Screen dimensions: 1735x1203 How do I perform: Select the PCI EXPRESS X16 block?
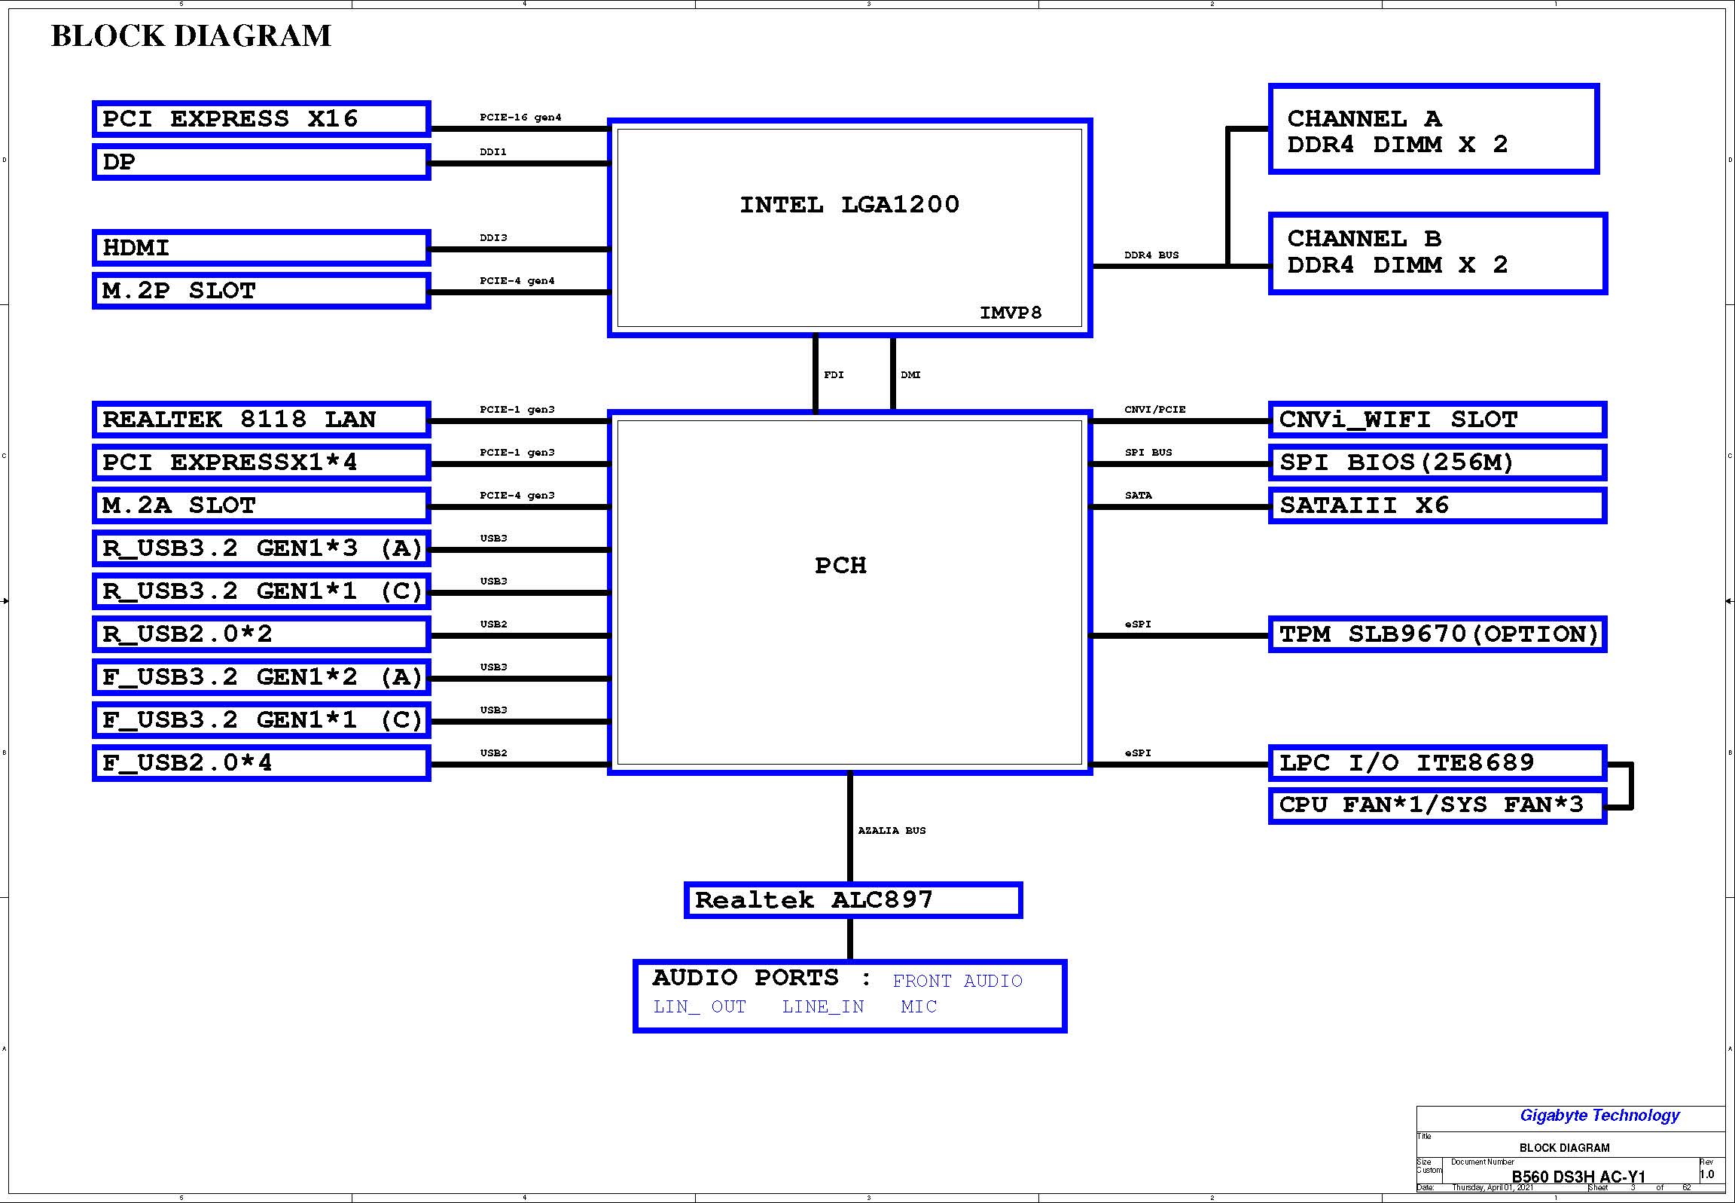261,119
